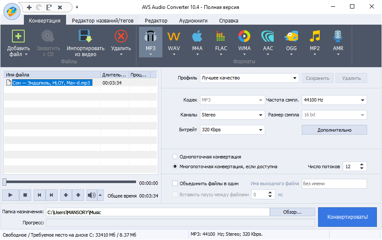
Task: Click the 'Длитель...' column header
Action: coord(115,75)
